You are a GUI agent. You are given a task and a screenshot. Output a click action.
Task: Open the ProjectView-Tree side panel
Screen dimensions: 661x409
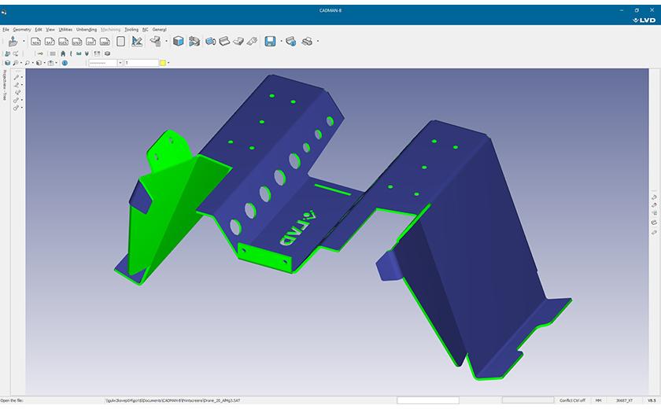pos(4,85)
